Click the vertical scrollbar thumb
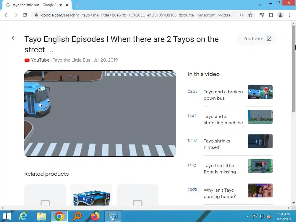Screen dimensions: 296x222 coord(293,69)
